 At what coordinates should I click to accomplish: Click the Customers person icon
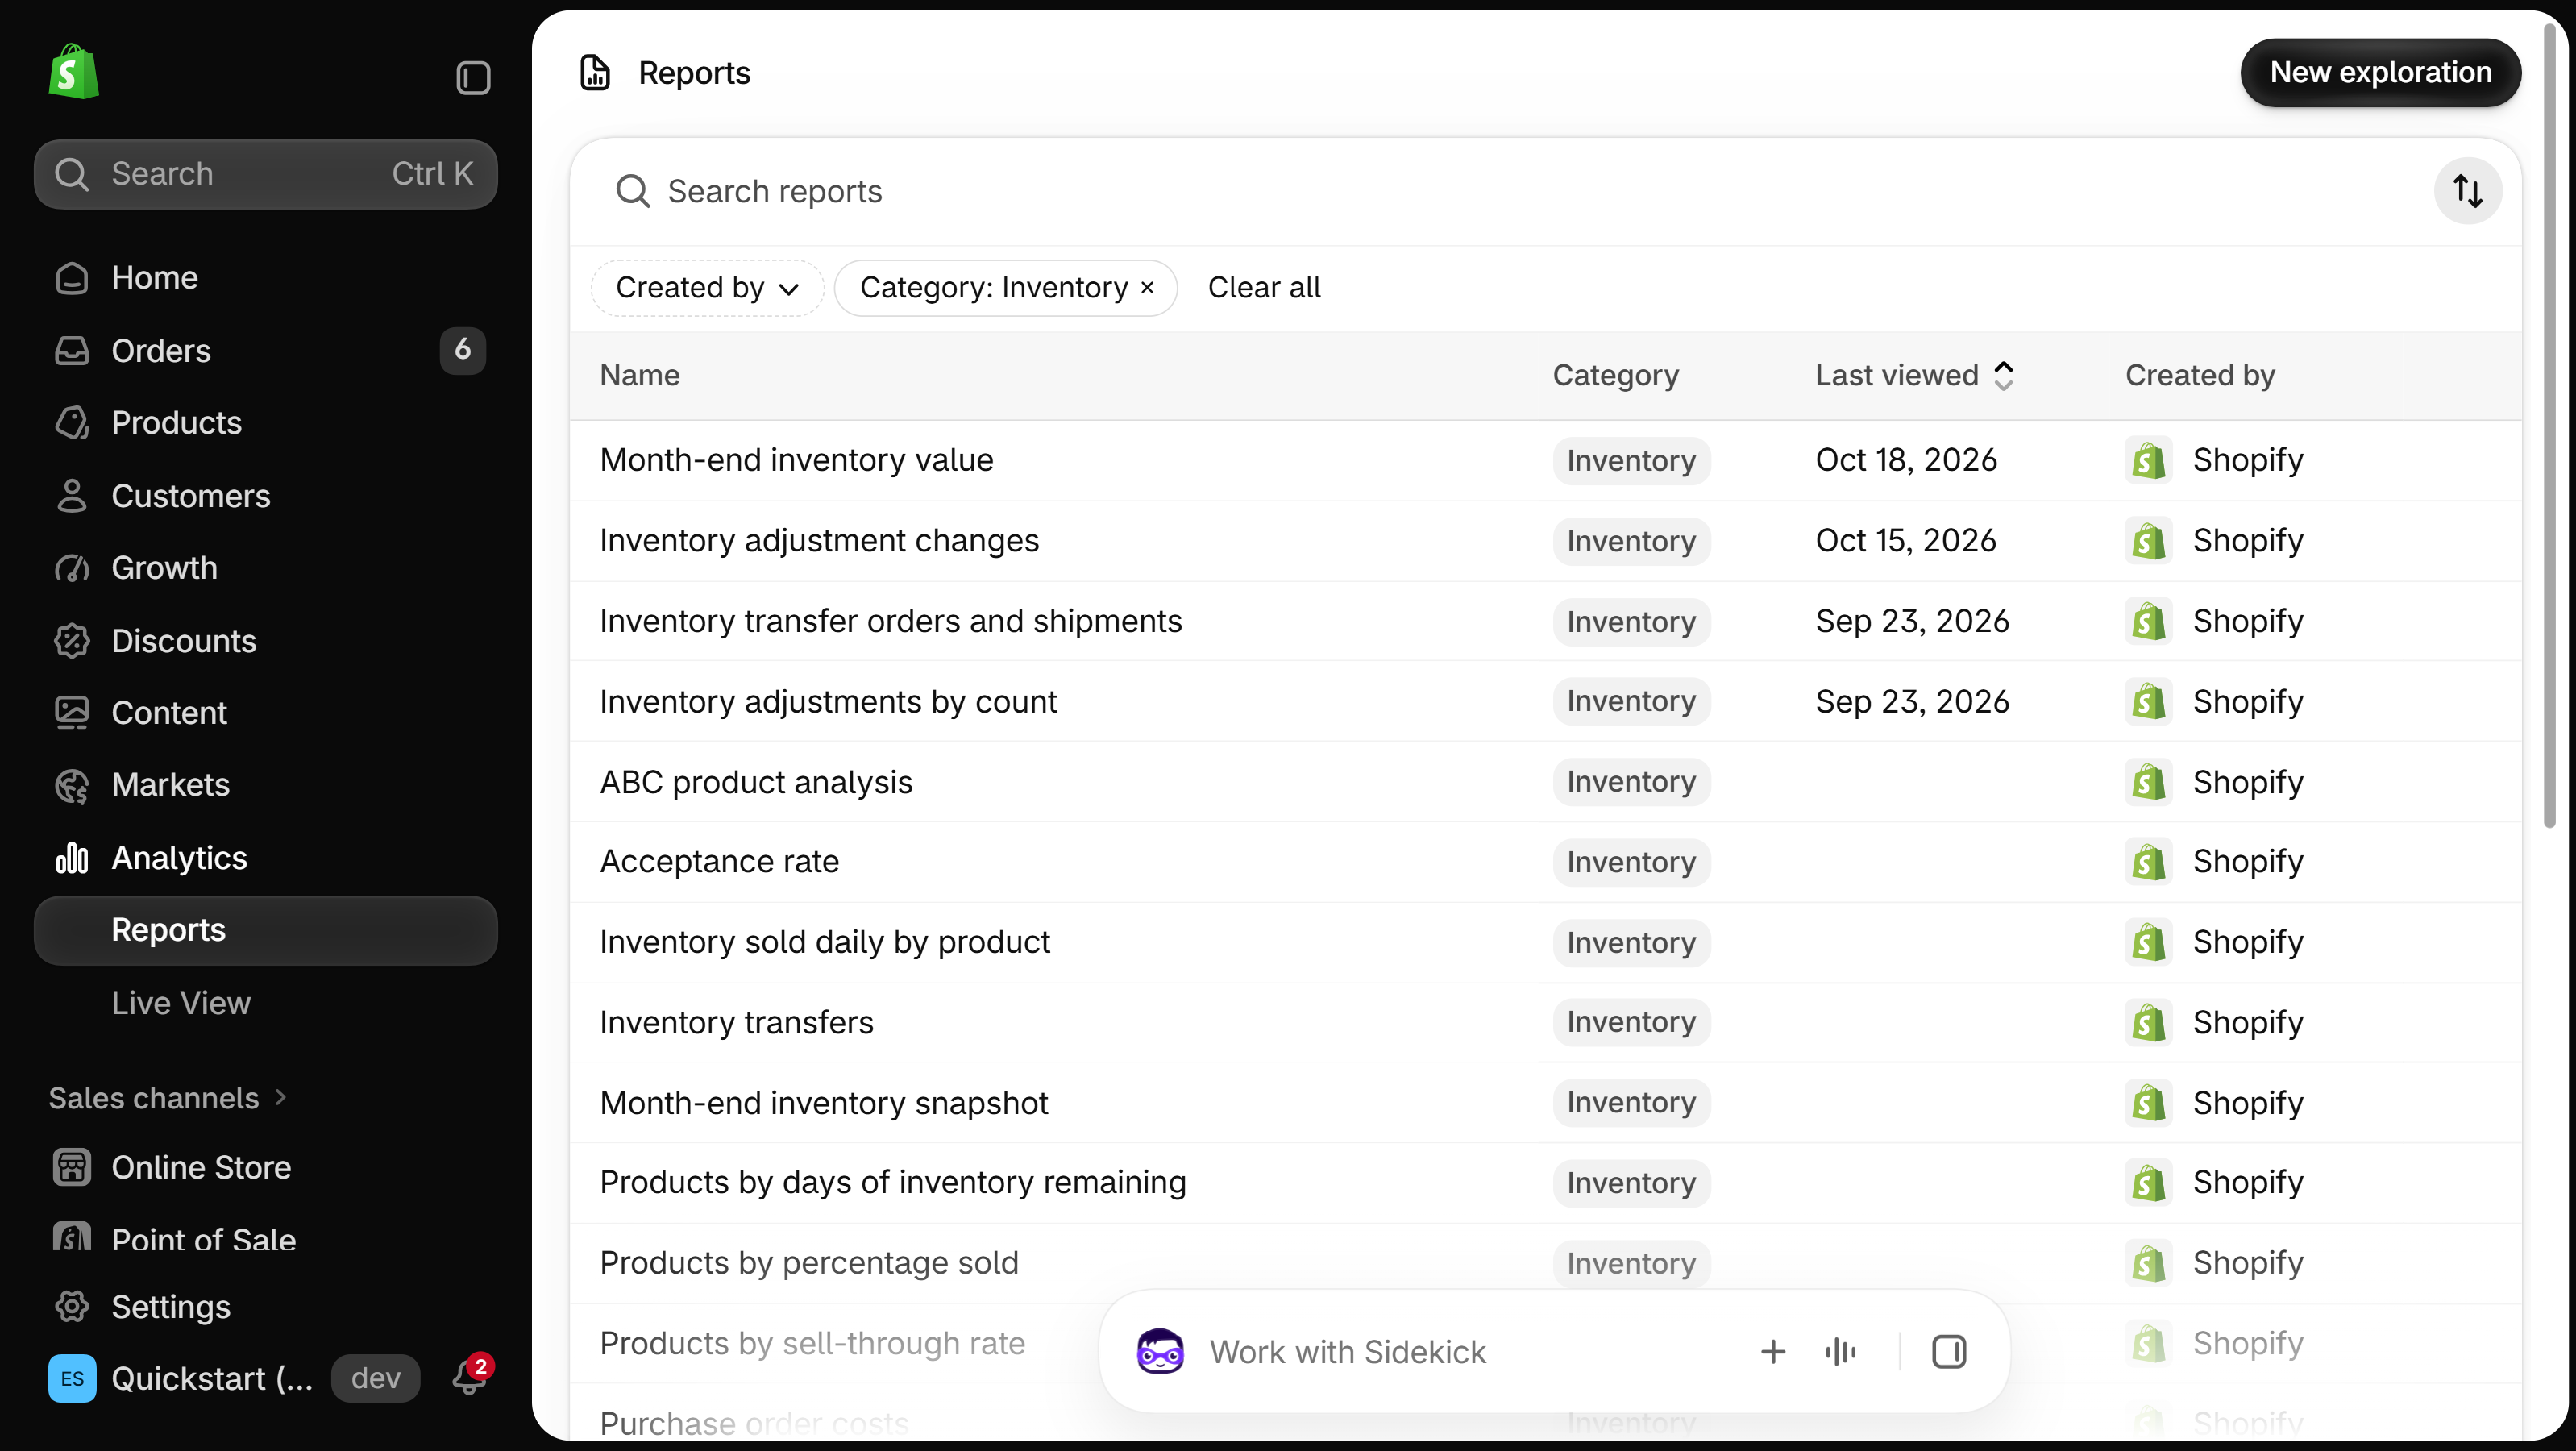click(x=72, y=496)
